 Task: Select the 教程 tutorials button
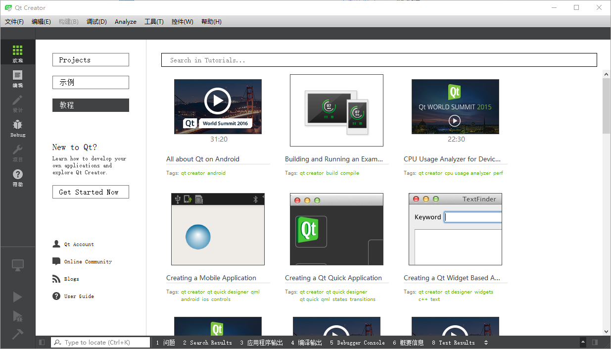tap(91, 105)
